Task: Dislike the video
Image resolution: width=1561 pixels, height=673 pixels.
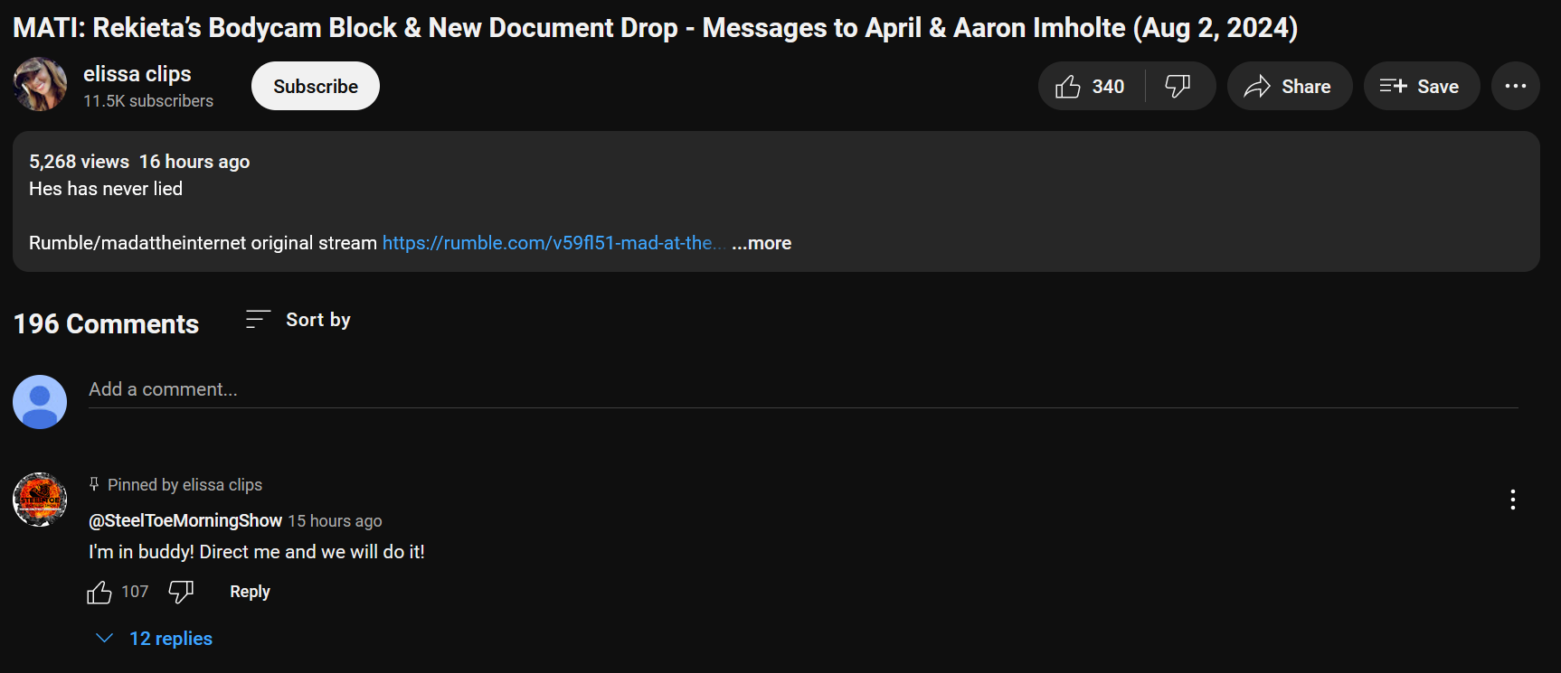Action: pyautogui.click(x=1178, y=87)
